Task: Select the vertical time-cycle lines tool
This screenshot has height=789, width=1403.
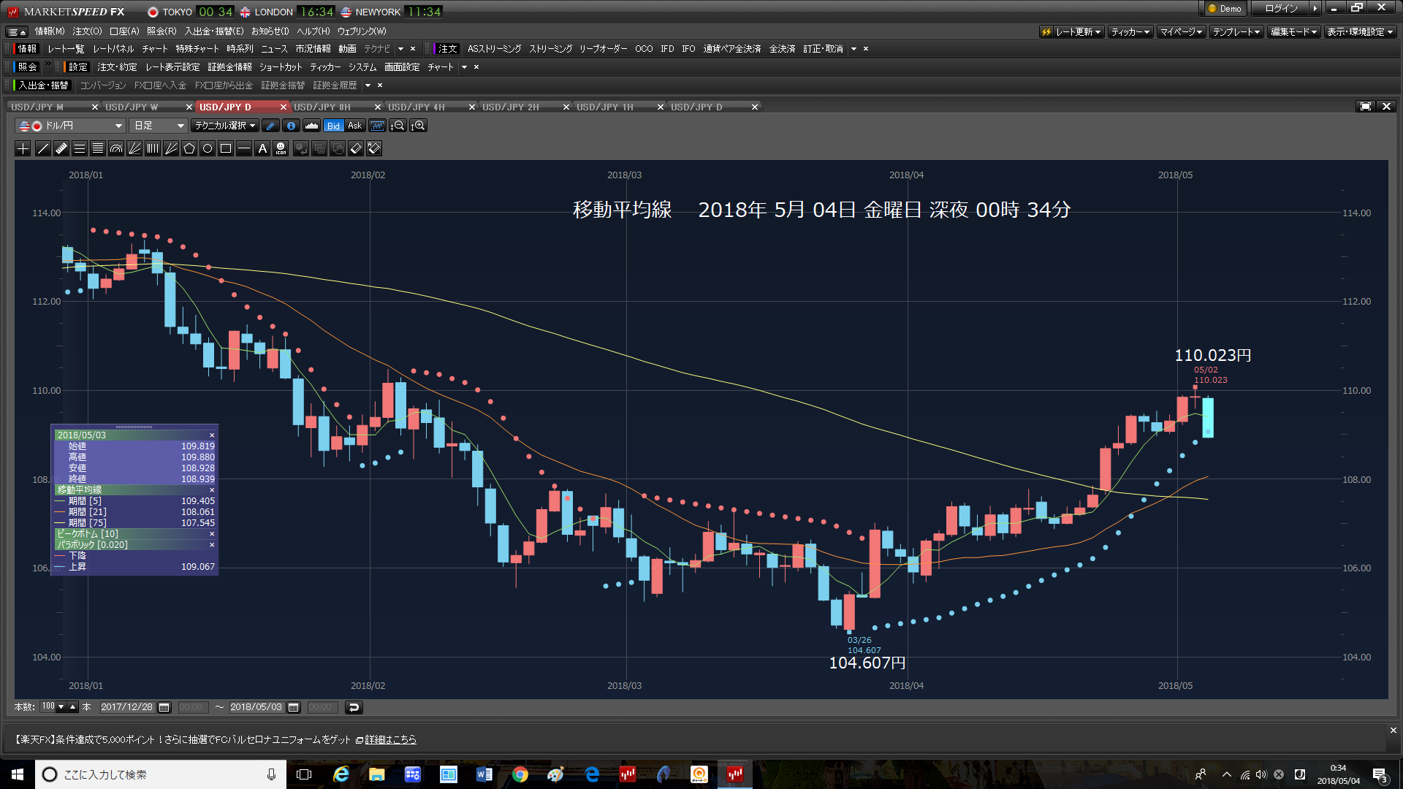Action: pos(153,149)
